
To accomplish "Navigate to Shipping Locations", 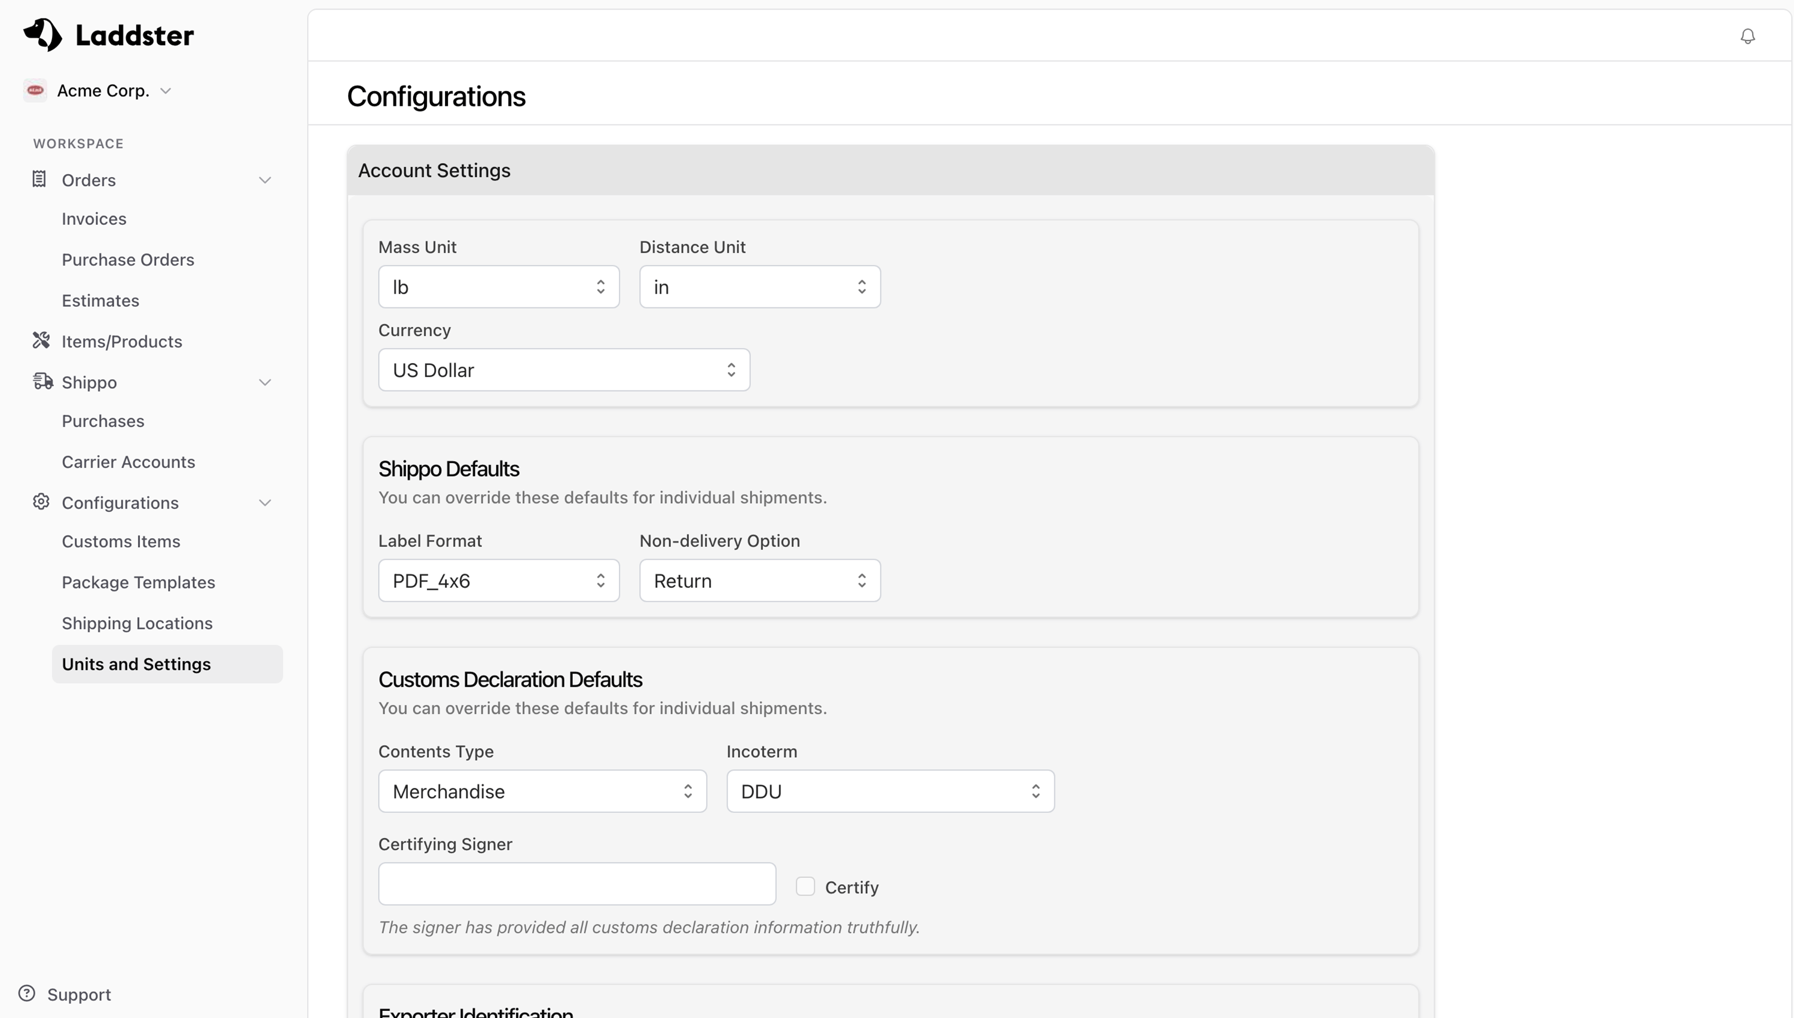I will [137, 623].
